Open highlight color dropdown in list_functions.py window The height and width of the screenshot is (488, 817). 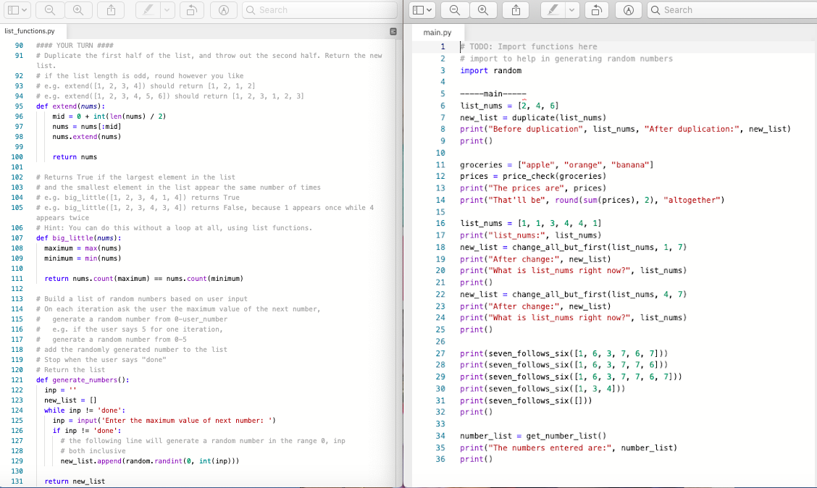click(167, 10)
